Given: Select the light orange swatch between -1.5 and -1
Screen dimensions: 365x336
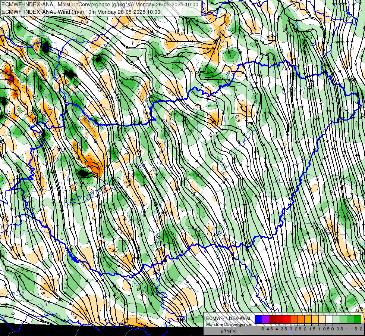Looking at the screenshot, I should (315, 319).
